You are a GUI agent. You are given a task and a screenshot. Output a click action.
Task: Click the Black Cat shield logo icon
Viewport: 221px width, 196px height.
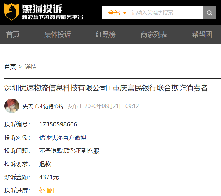(11, 12)
